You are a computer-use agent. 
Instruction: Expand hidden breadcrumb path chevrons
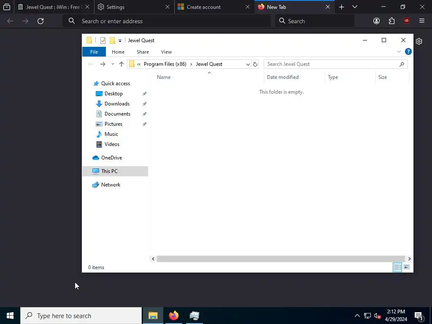138,64
